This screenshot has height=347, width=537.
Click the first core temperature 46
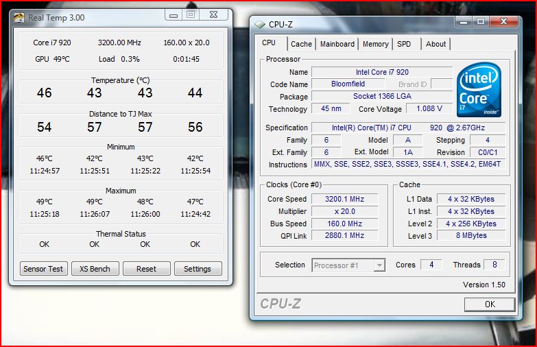45,93
